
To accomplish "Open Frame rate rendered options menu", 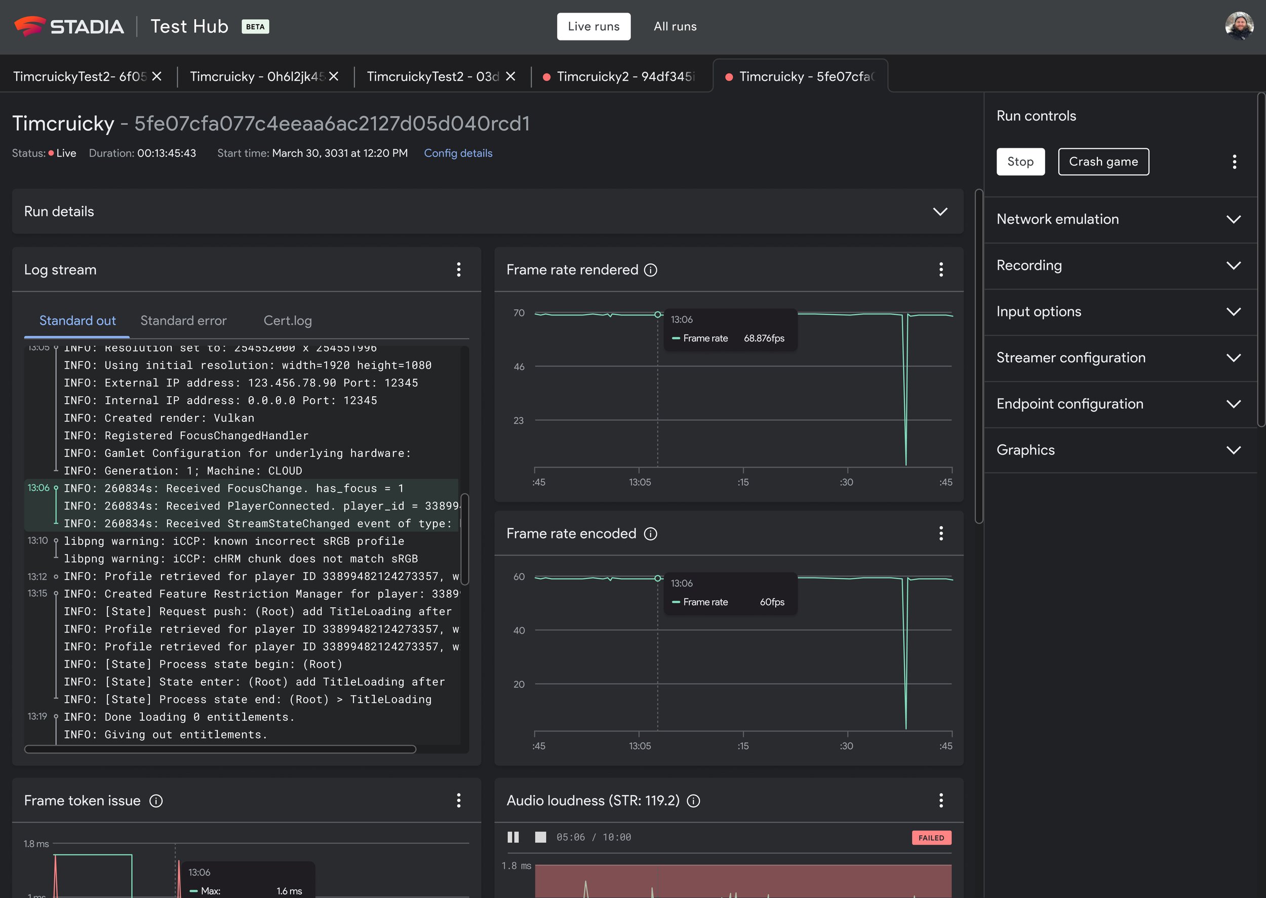I will (940, 269).
